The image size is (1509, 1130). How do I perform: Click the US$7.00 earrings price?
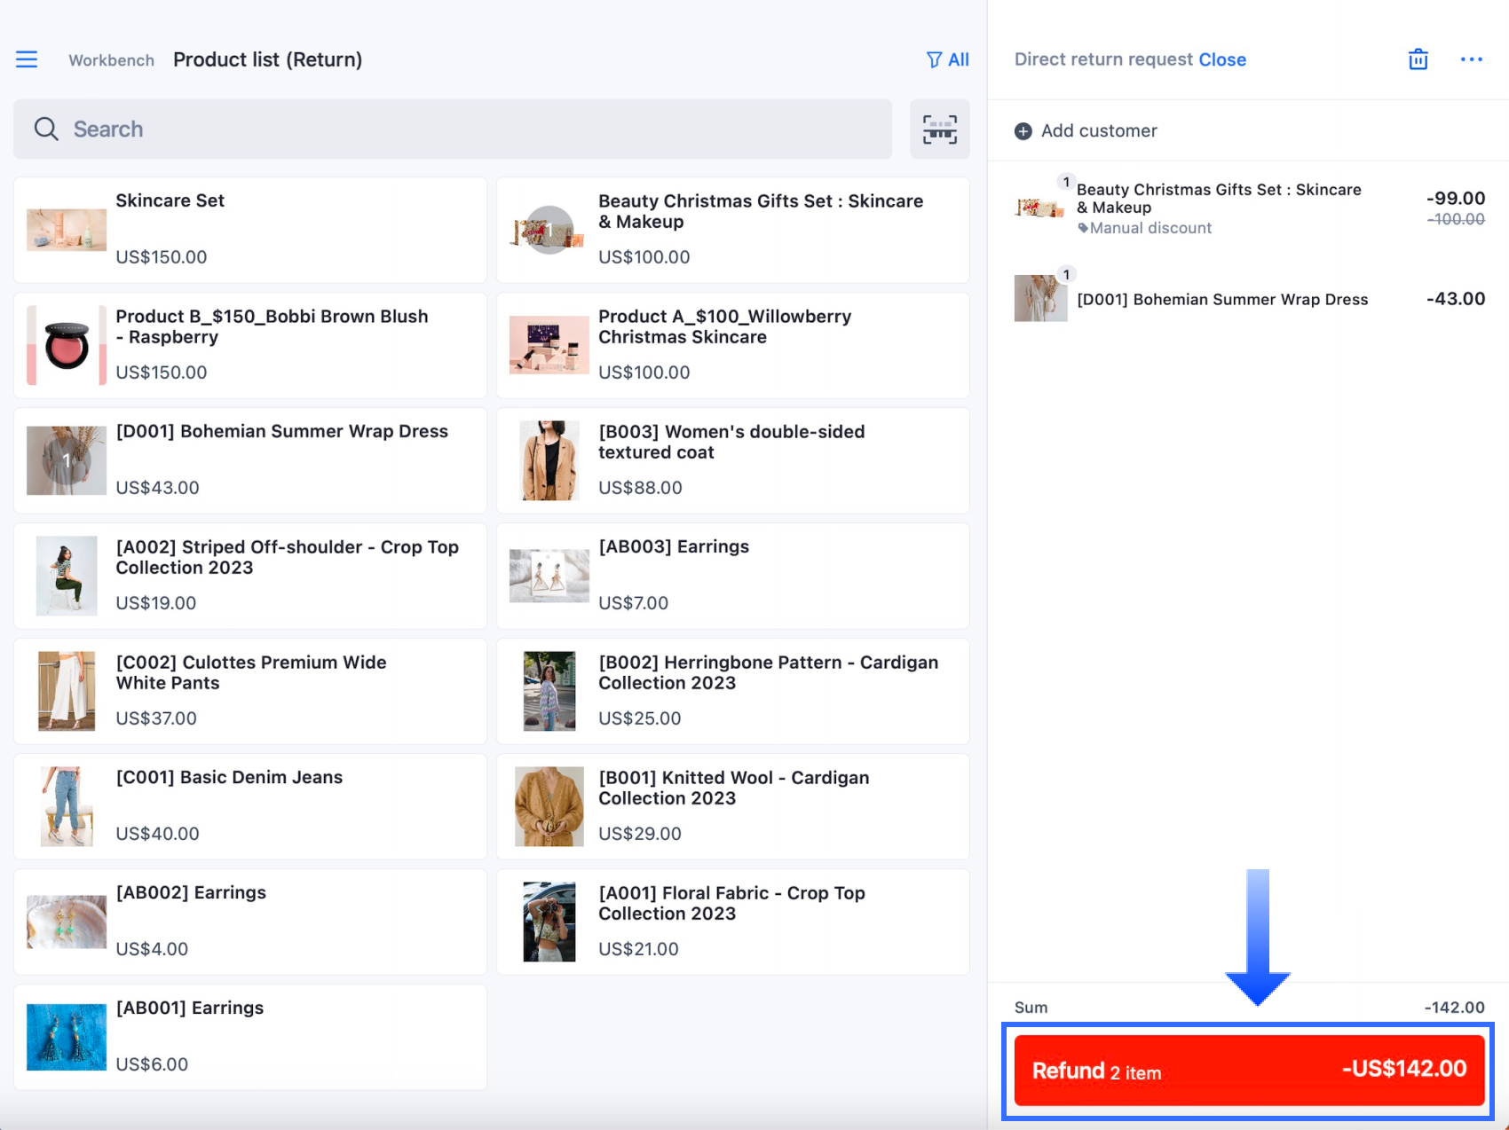pos(633,603)
